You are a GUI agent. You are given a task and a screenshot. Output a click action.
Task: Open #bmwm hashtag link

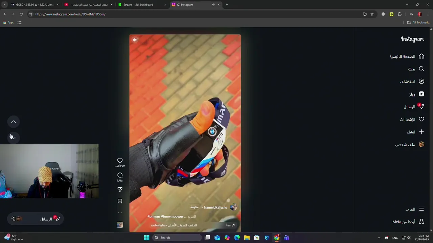[x=154, y=216]
